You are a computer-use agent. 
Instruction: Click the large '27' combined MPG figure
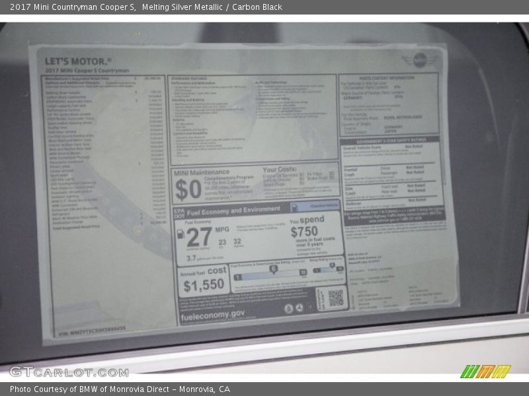click(199, 238)
